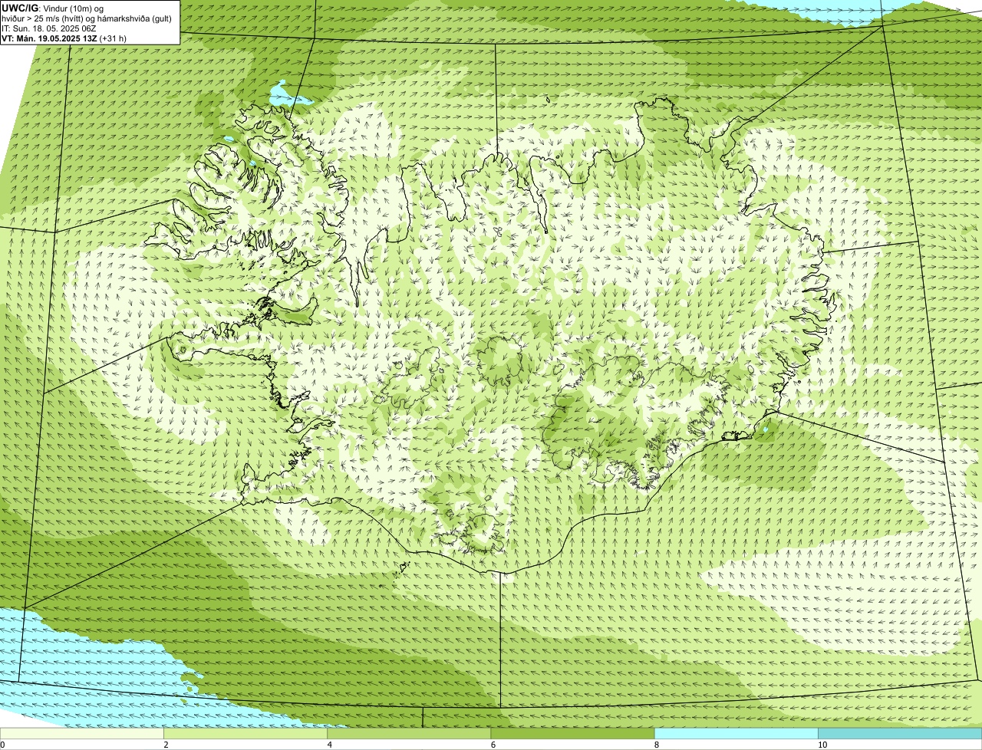Select the teal colorbar segment above 10
982x750 pixels.
[900, 733]
